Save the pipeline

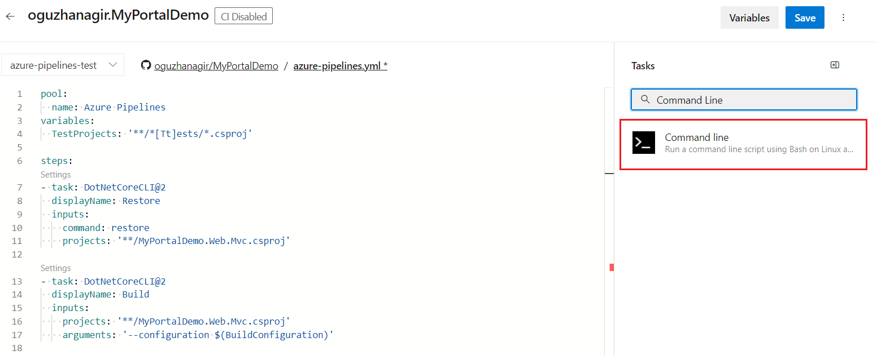point(805,17)
